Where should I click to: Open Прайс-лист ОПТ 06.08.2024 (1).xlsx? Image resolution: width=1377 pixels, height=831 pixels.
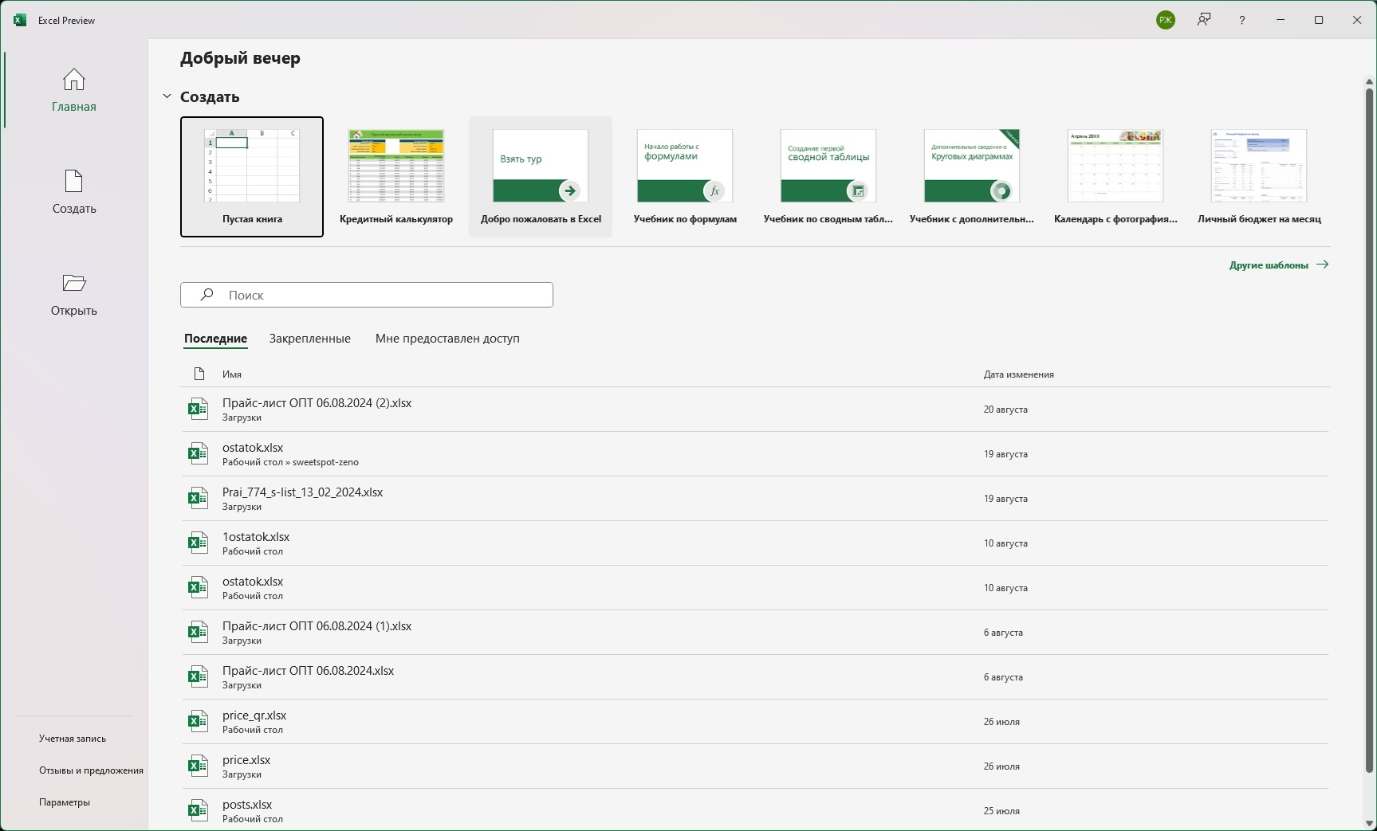(x=755, y=633)
